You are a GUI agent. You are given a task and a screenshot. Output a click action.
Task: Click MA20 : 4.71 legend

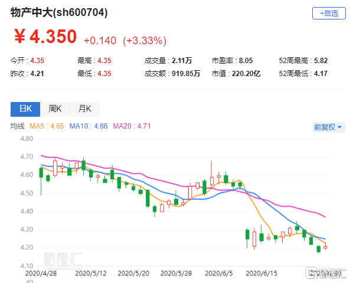pyautogui.click(x=132, y=126)
